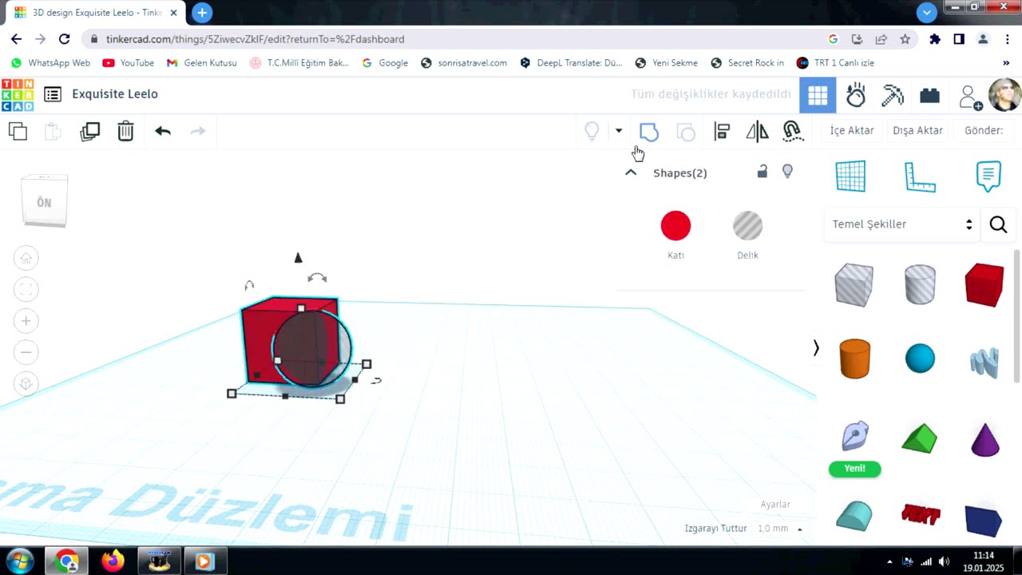
Task: Select the red box shape
Action: point(984,284)
